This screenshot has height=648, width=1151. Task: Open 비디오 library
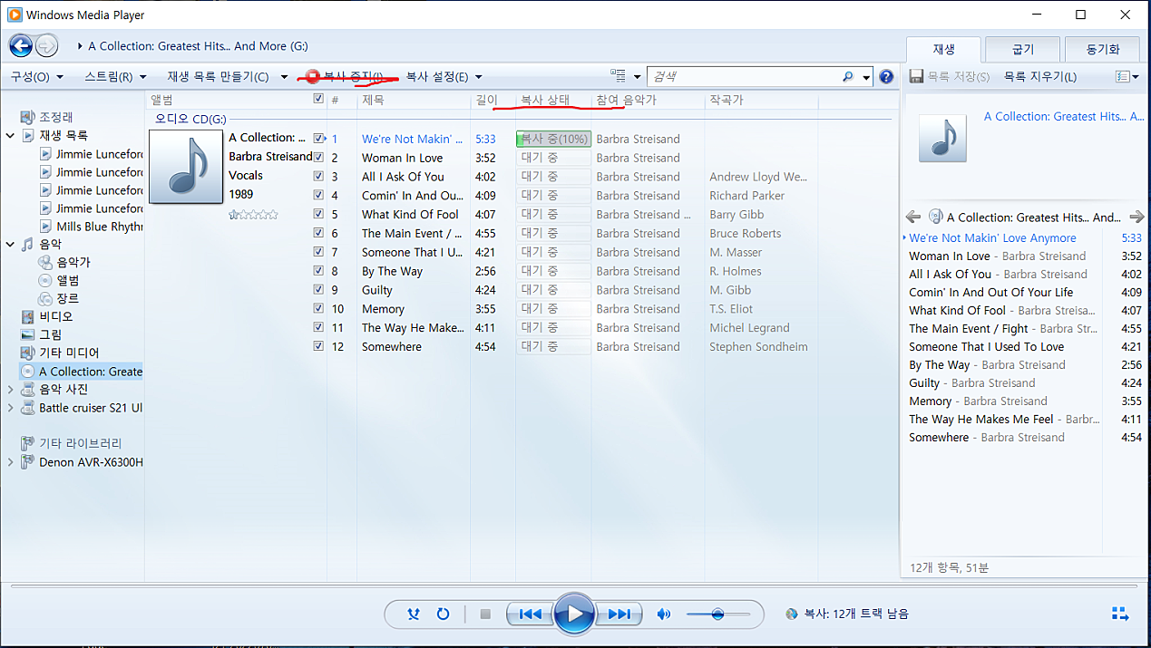[55, 316]
